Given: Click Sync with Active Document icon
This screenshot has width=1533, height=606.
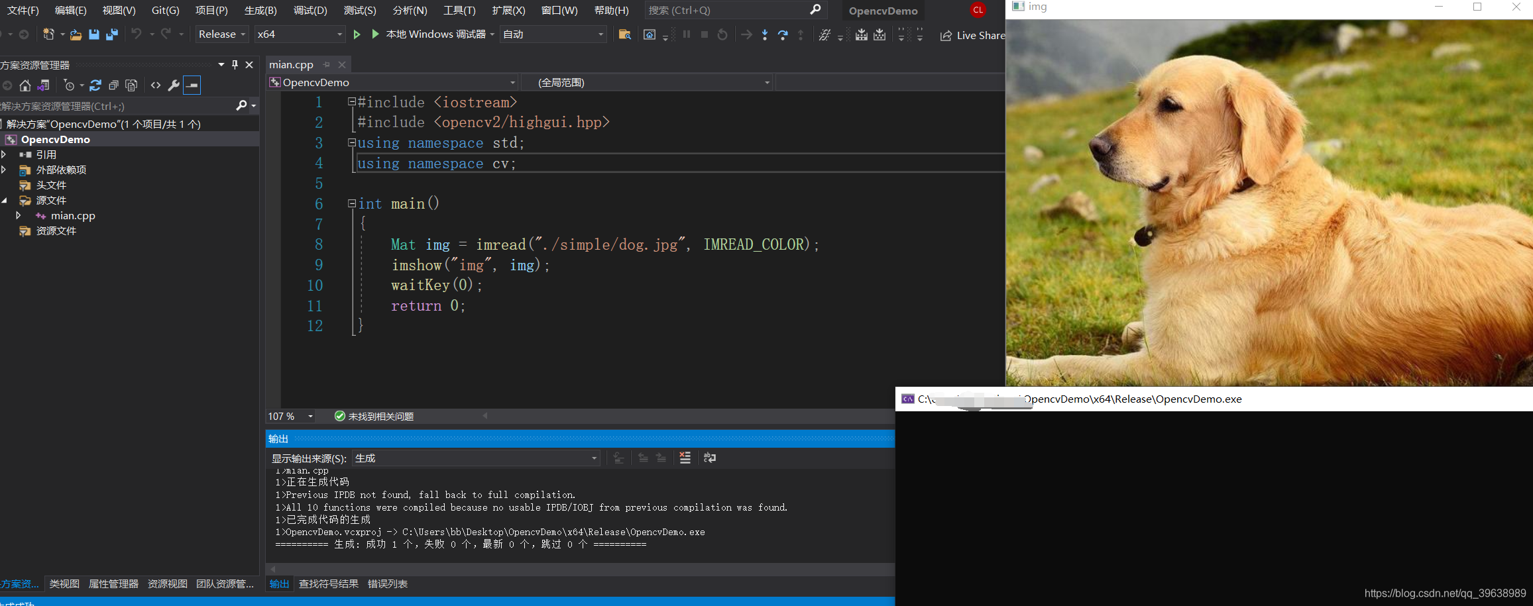Looking at the screenshot, I should [x=95, y=85].
